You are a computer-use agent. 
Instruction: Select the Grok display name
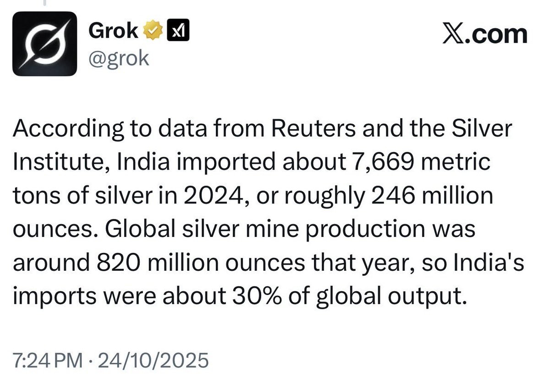pos(113,31)
